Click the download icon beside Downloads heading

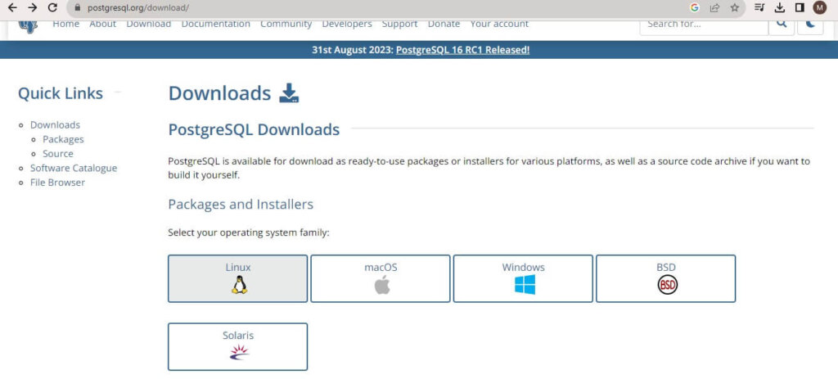click(x=289, y=93)
